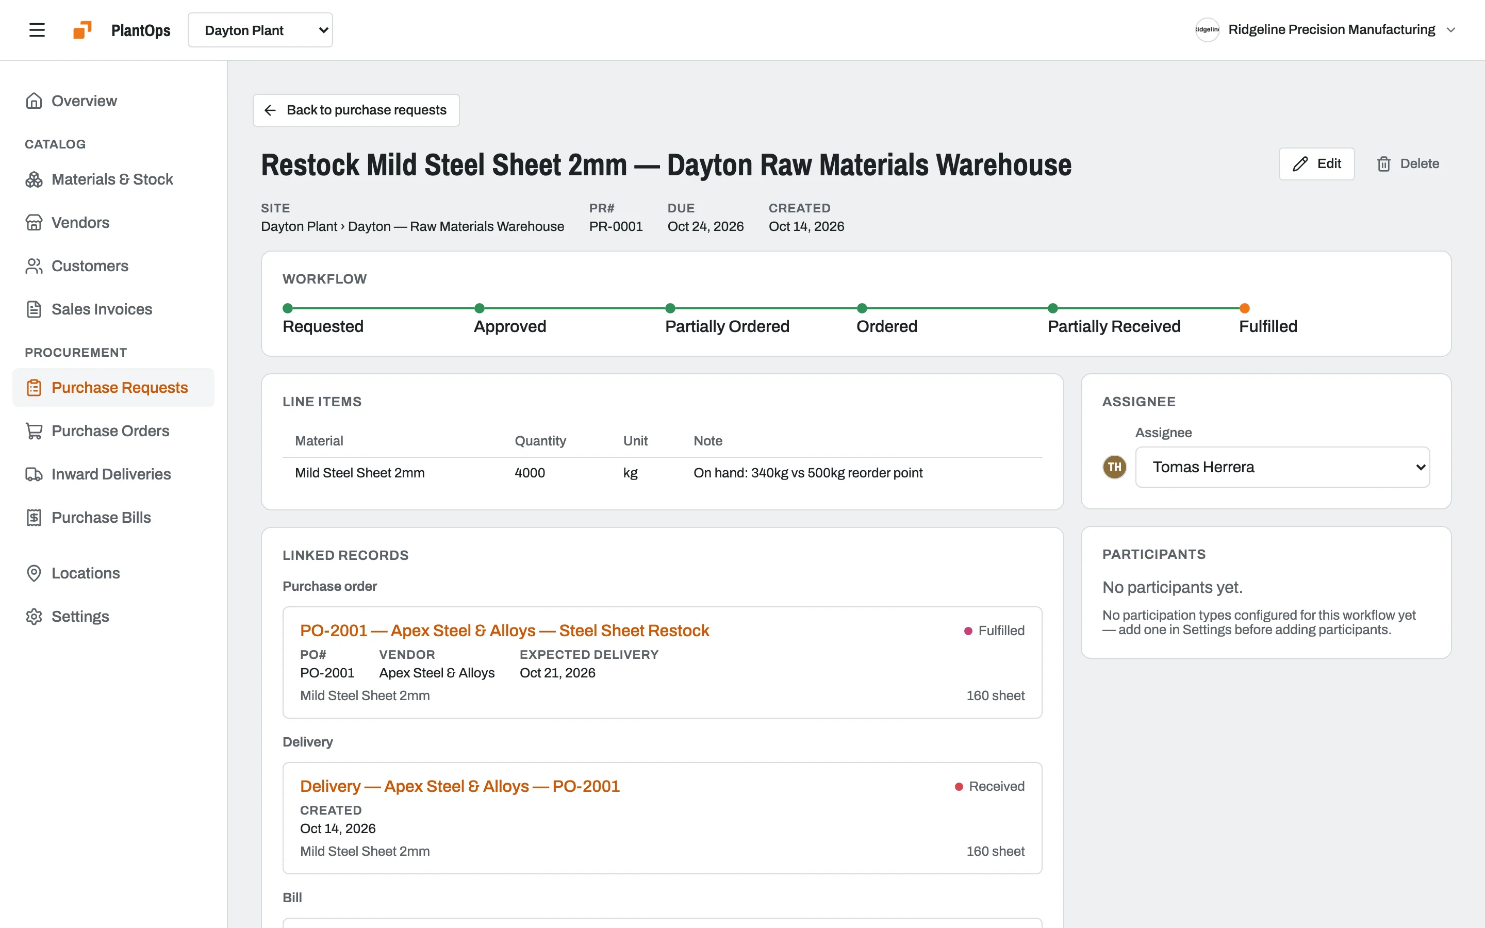
Task: Click the Purchase Requests clipboard icon
Action: click(34, 388)
